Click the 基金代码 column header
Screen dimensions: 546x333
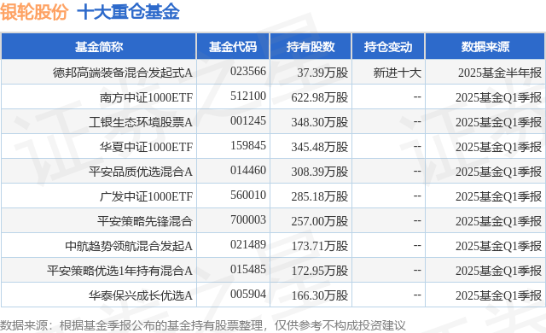(233, 47)
